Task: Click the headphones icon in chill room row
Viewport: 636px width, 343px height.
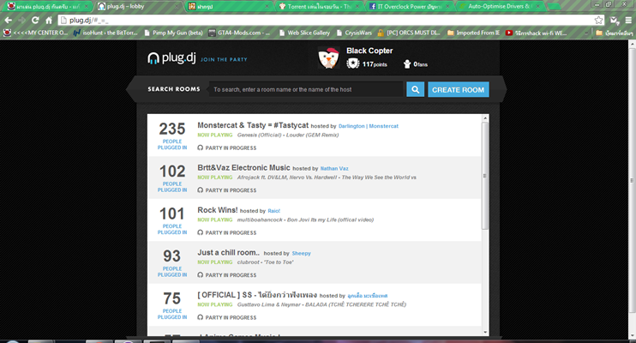Action: pyautogui.click(x=200, y=274)
